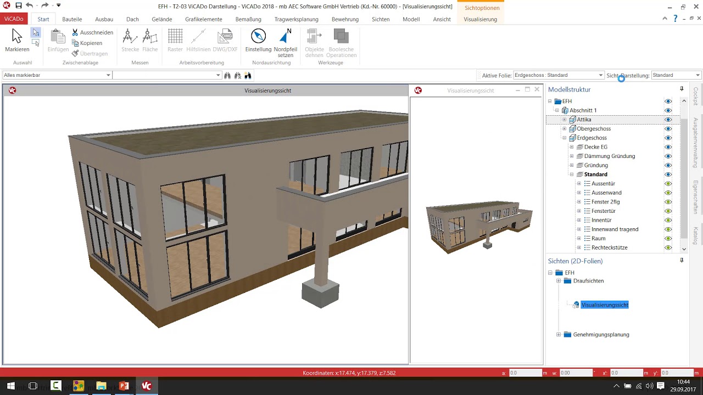Hide the Erdgeschoss level
The image size is (703, 395).
[x=668, y=138]
